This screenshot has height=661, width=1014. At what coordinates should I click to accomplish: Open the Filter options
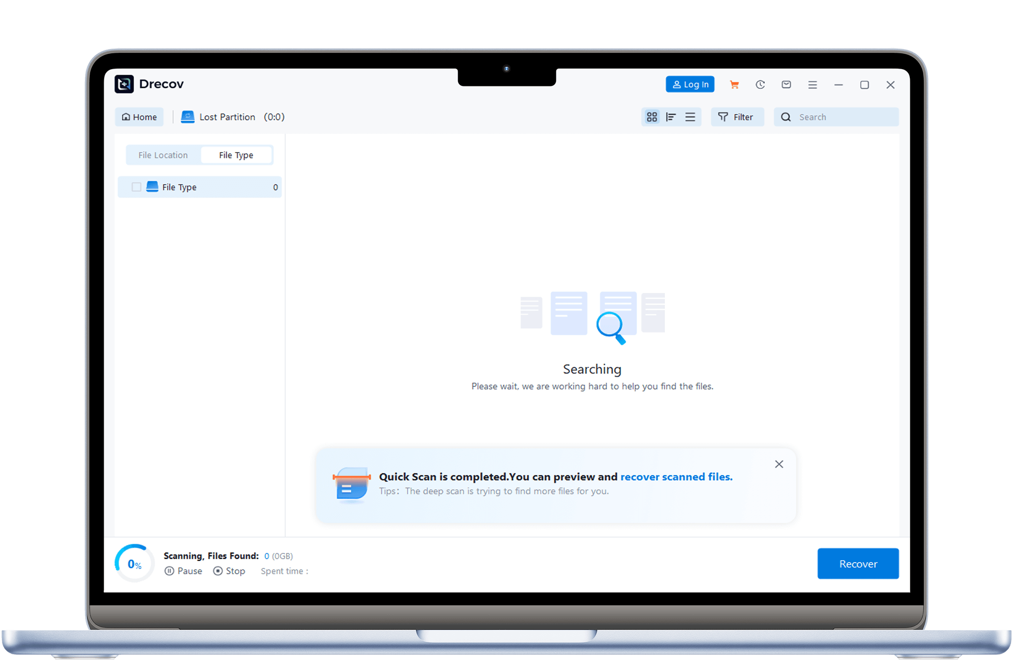736,117
